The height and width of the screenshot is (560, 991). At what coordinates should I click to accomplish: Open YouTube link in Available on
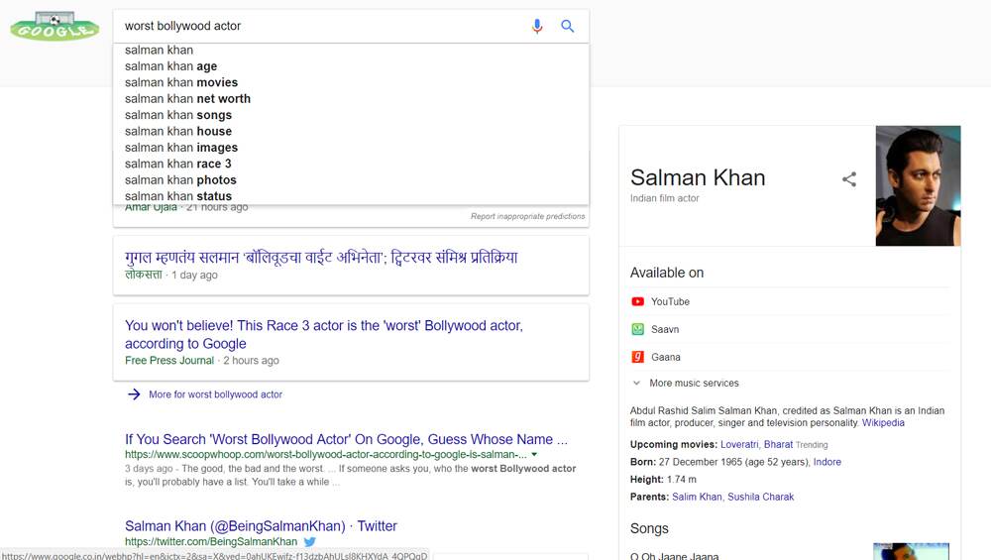(671, 301)
